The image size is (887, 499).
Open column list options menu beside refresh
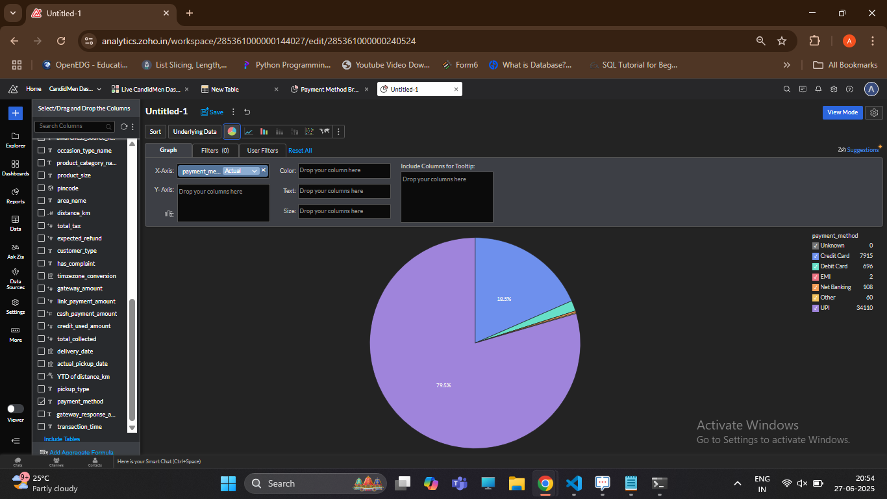(x=132, y=126)
